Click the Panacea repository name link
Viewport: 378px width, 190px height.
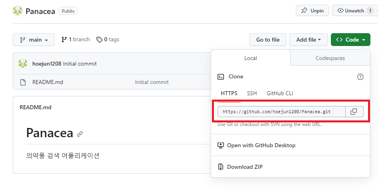click(x=40, y=11)
